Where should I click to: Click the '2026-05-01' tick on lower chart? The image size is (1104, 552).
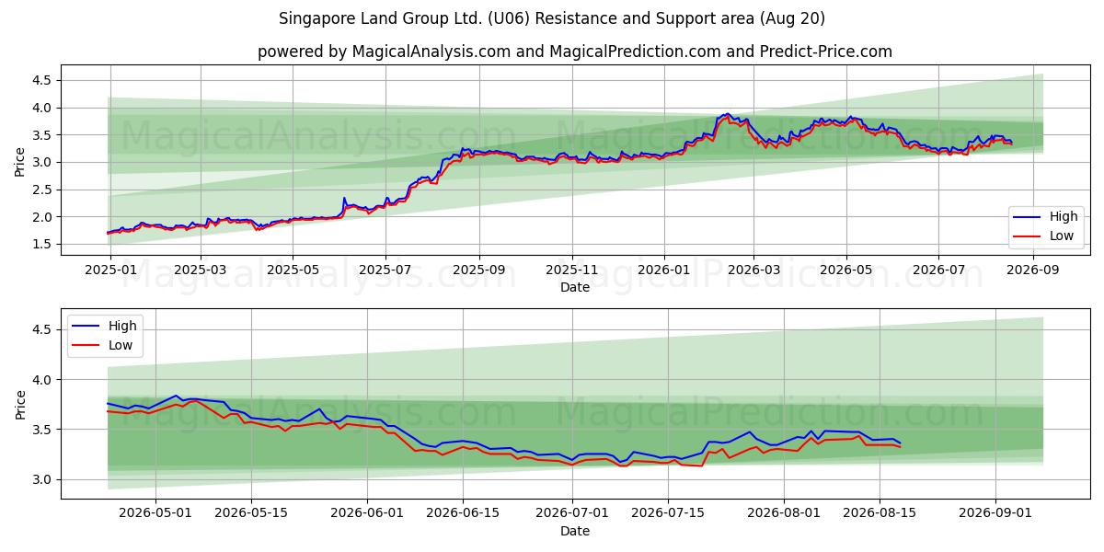(x=155, y=513)
